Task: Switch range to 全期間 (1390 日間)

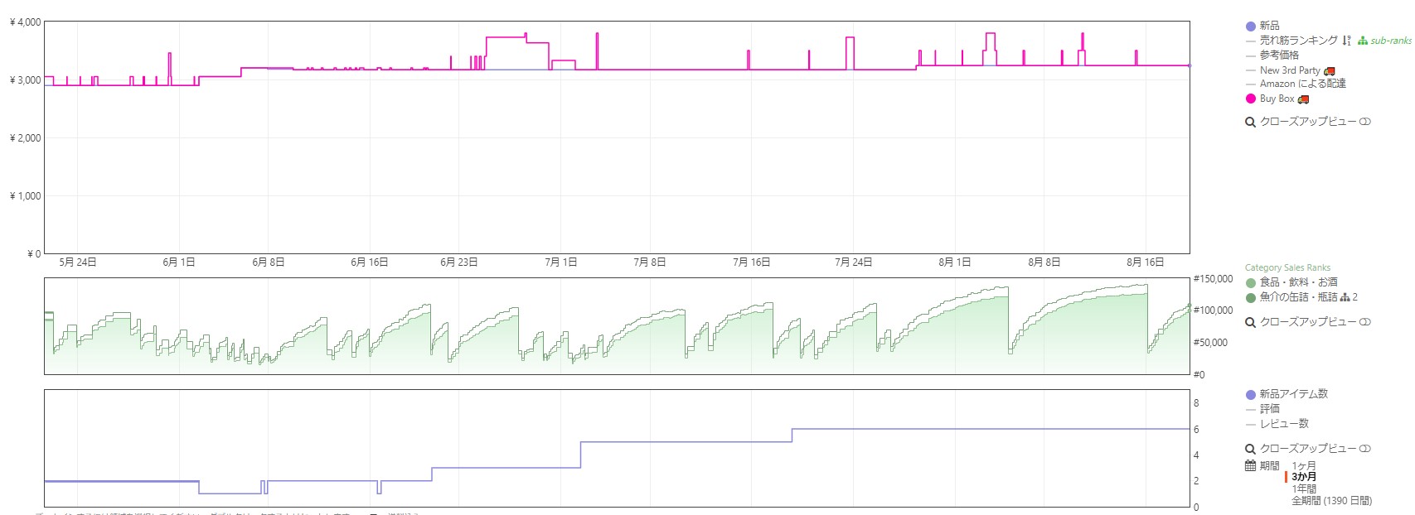Action: [1331, 501]
